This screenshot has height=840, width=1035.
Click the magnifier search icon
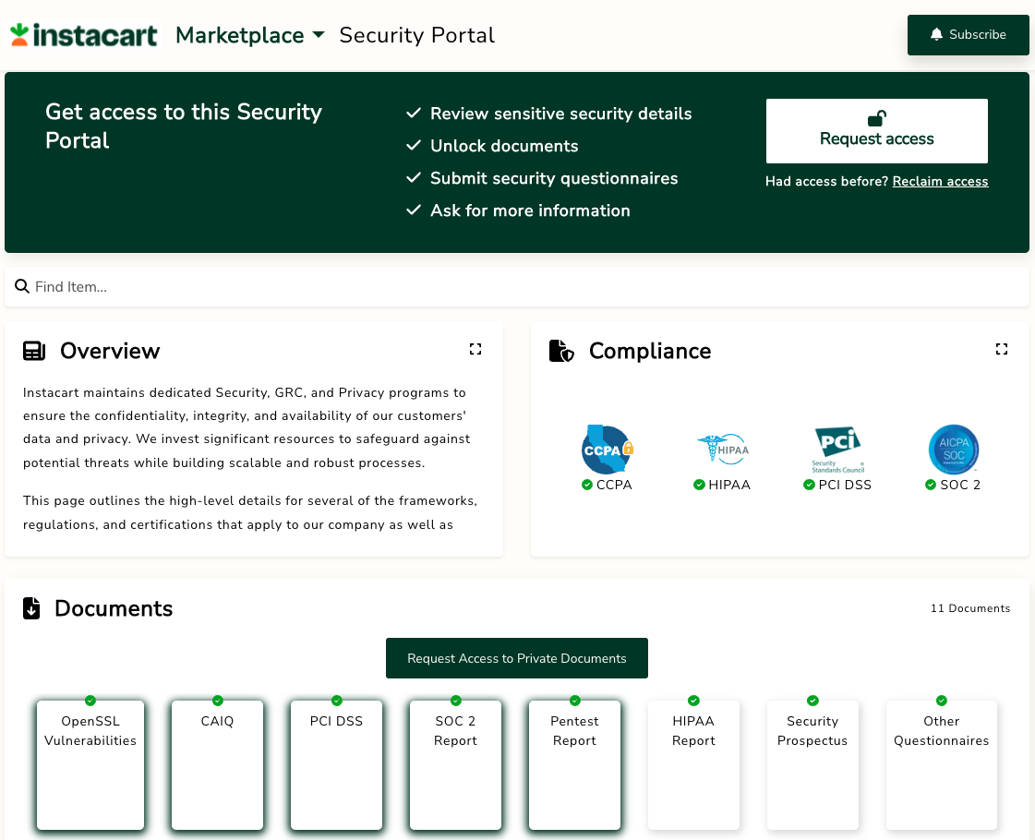tap(22, 286)
